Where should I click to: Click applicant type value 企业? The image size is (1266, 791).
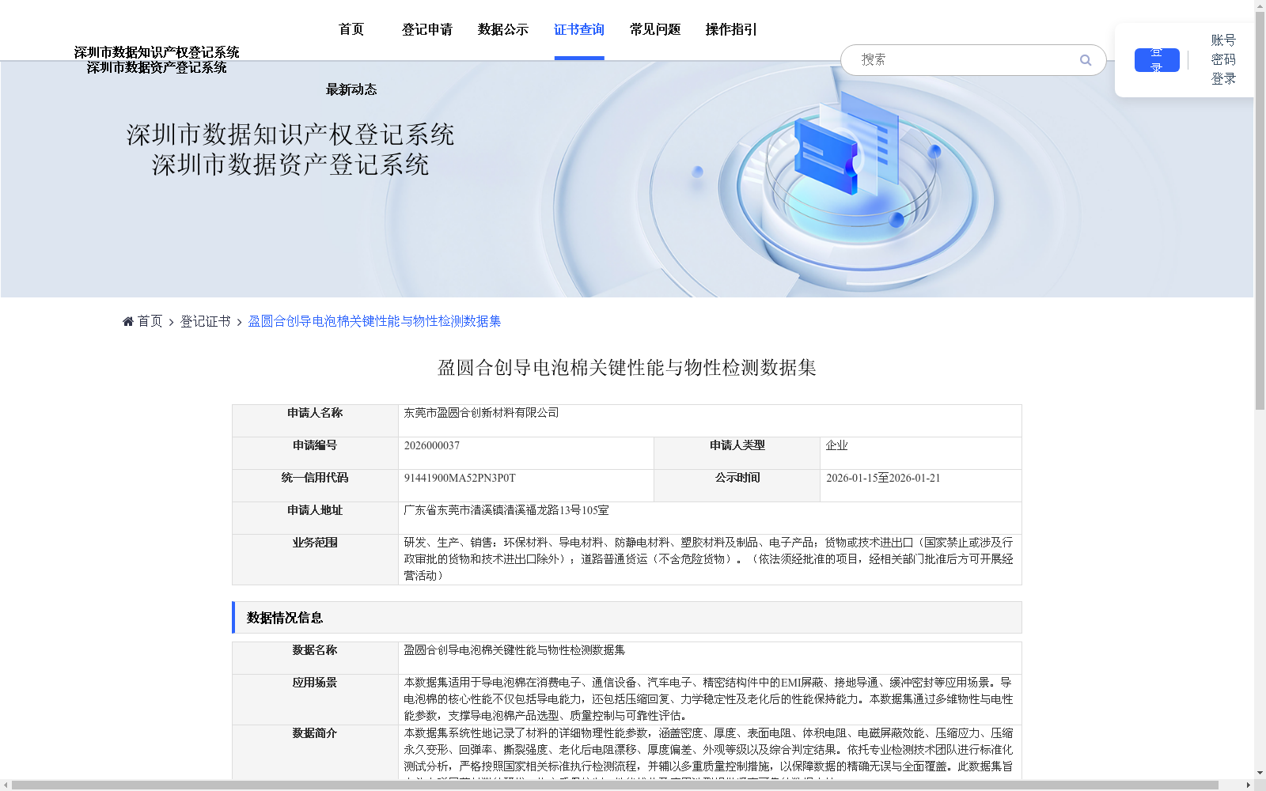(837, 445)
